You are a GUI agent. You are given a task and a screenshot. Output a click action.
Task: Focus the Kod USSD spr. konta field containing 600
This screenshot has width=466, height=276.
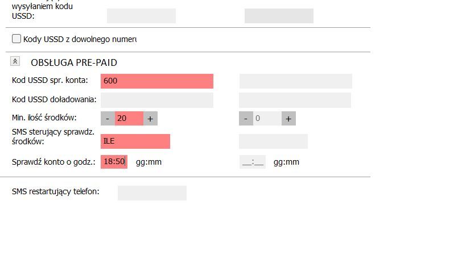[157, 81]
